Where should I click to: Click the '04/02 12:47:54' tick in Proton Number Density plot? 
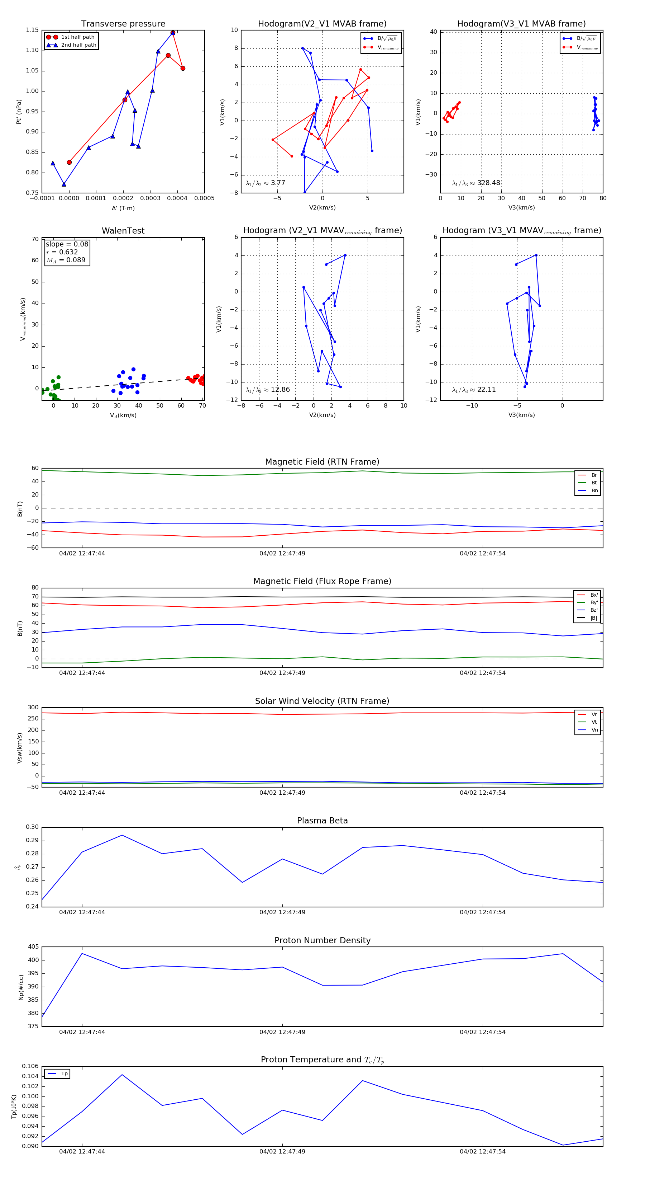(482, 1032)
